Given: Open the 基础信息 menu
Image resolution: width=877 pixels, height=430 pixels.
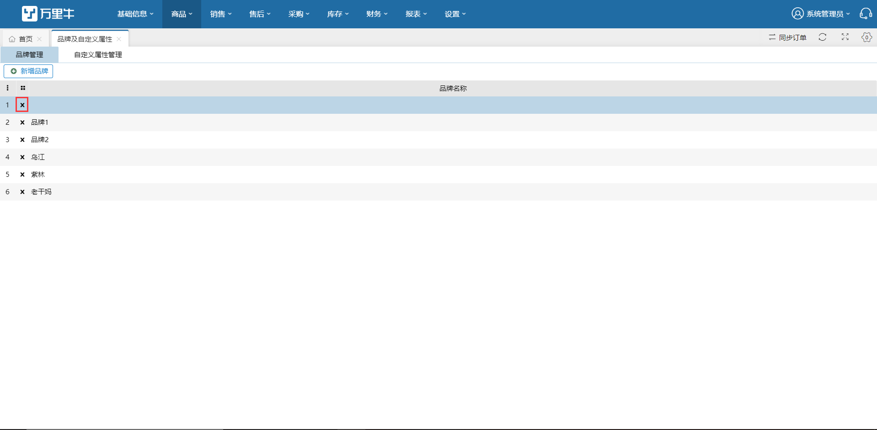Looking at the screenshot, I should [135, 14].
